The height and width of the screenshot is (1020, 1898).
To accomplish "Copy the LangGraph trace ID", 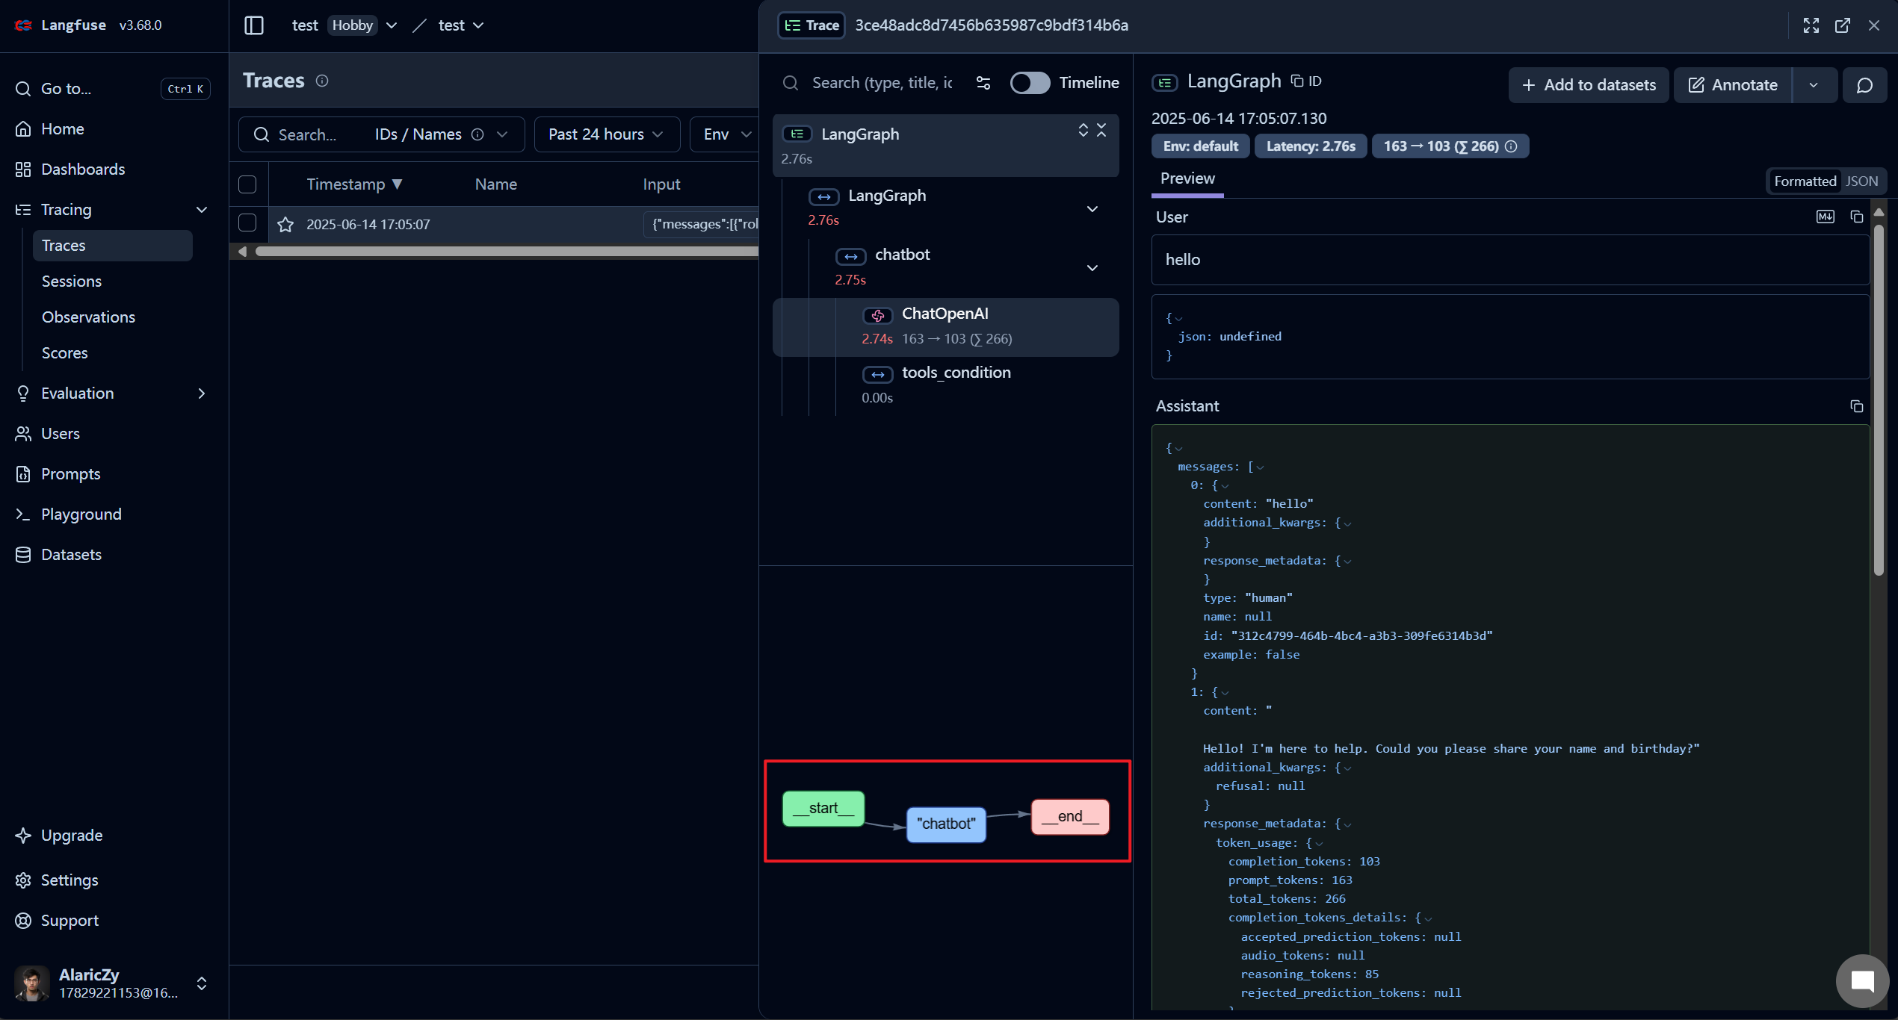I will (x=1307, y=81).
